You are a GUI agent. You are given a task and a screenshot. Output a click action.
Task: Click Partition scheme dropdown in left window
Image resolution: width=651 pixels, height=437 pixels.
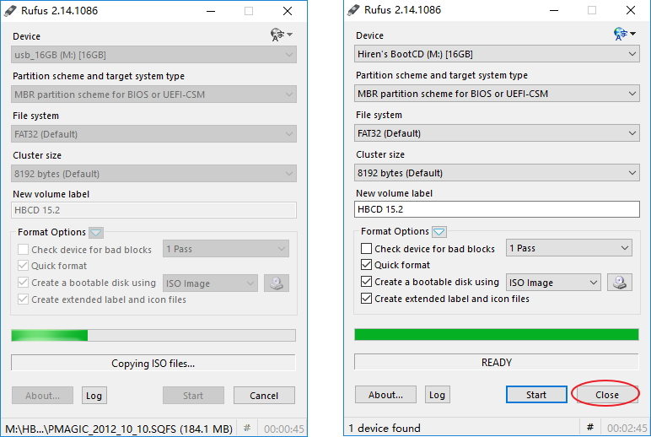[153, 94]
